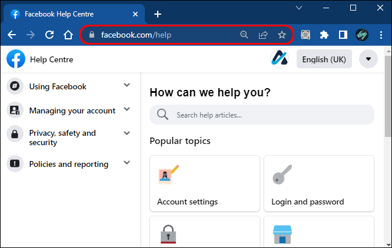The height and width of the screenshot is (248, 392).
Task: Click the page vertical scrollbar thumb
Action: pyautogui.click(x=388, y=96)
